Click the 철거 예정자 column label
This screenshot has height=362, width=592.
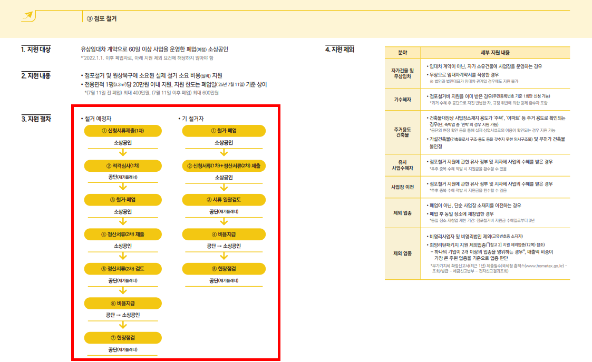pyautogui.click(x=96, y=119)
